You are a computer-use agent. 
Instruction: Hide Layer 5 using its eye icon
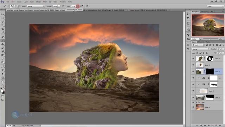point(193,59)
